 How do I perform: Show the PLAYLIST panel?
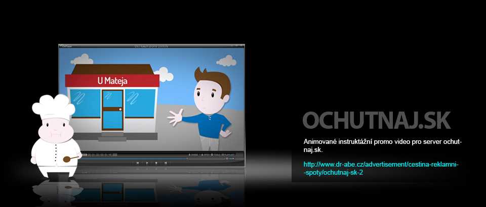228,154
